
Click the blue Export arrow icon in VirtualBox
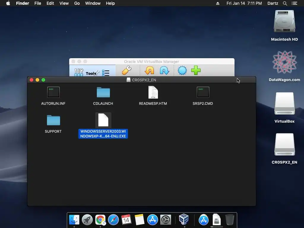(x=164, y=70)
